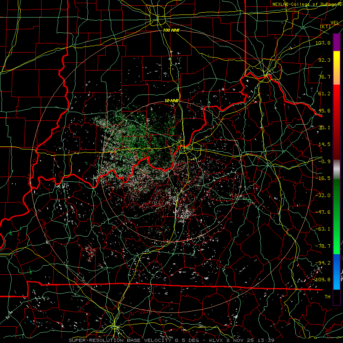Screen dimensions: 343x343
Task: Select the -16.5 scale value
Action: pos(323,178)
